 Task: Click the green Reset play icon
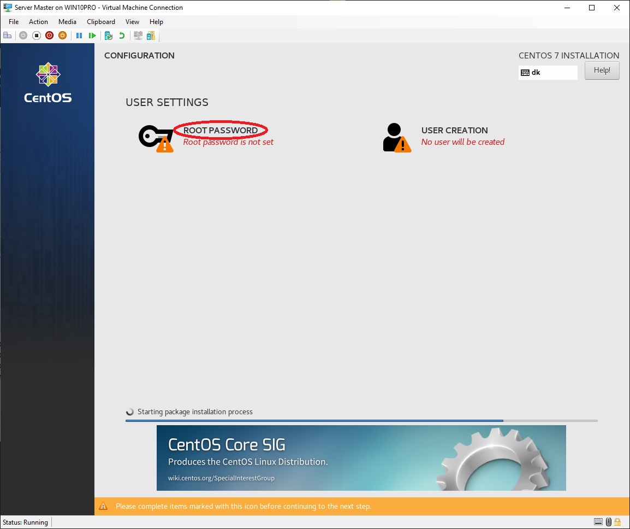tap(92, 36)
